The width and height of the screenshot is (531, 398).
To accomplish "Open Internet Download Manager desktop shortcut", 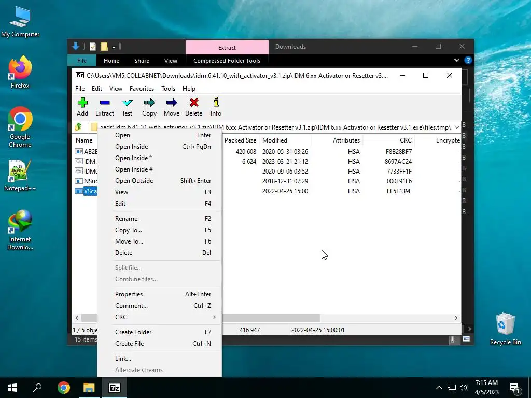I will 20,230.
